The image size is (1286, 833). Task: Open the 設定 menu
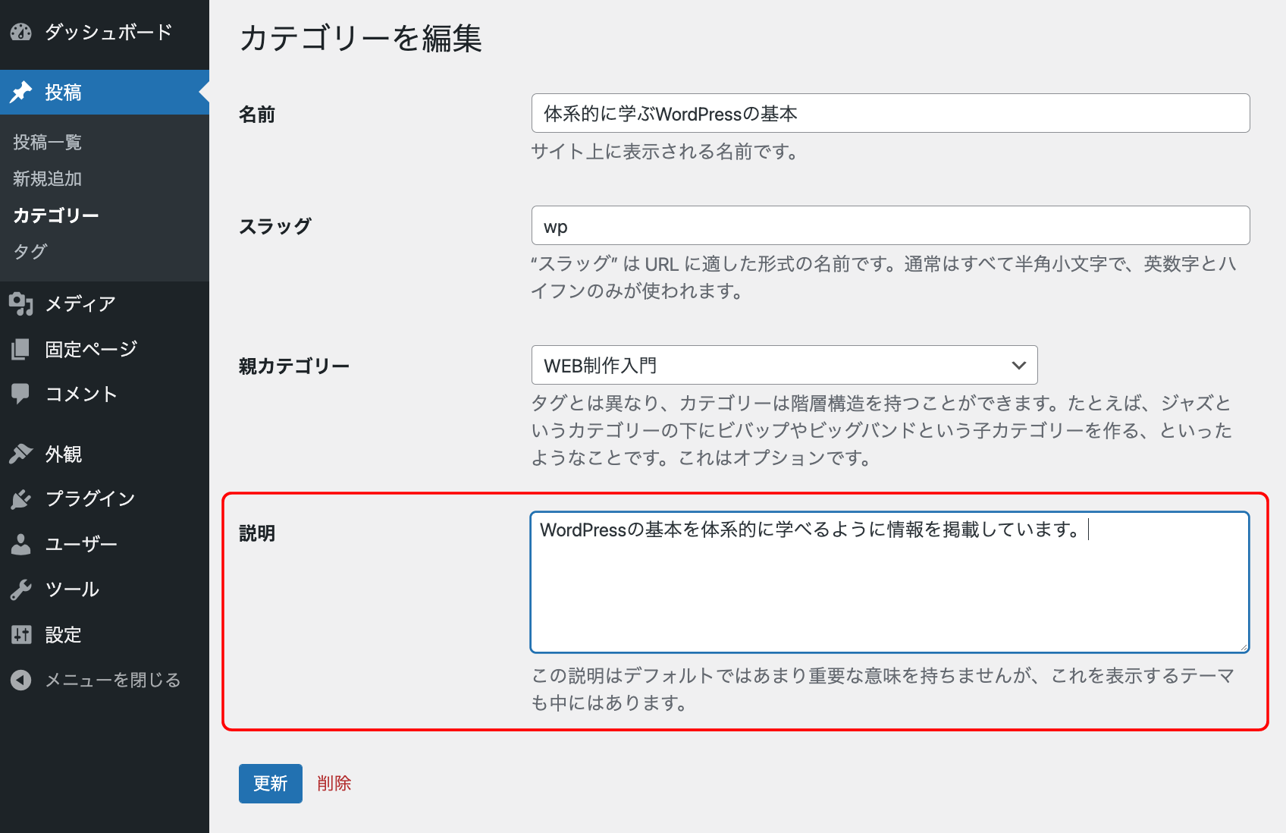click(x=105, y=634)
